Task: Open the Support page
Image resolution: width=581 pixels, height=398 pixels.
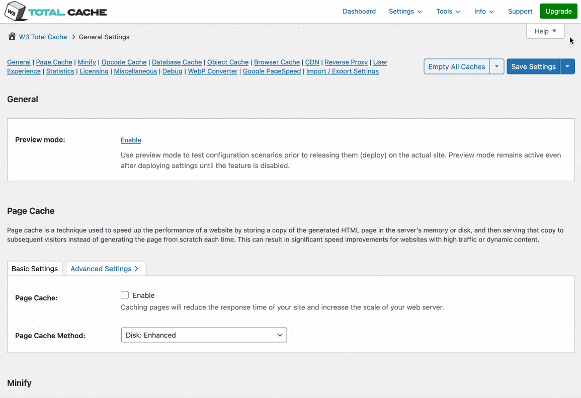Action: pyautogui.click(x=520, y=11)
